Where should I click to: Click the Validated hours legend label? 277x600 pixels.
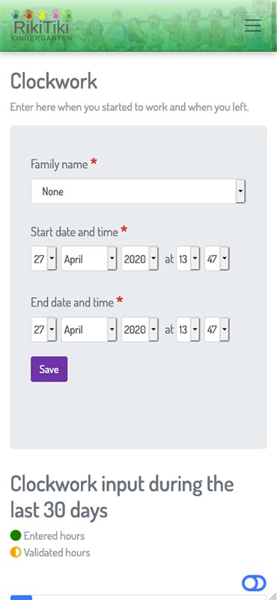(57, 553)
